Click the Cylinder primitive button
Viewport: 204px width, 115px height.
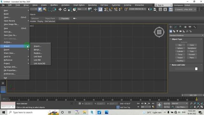(180, 51)
